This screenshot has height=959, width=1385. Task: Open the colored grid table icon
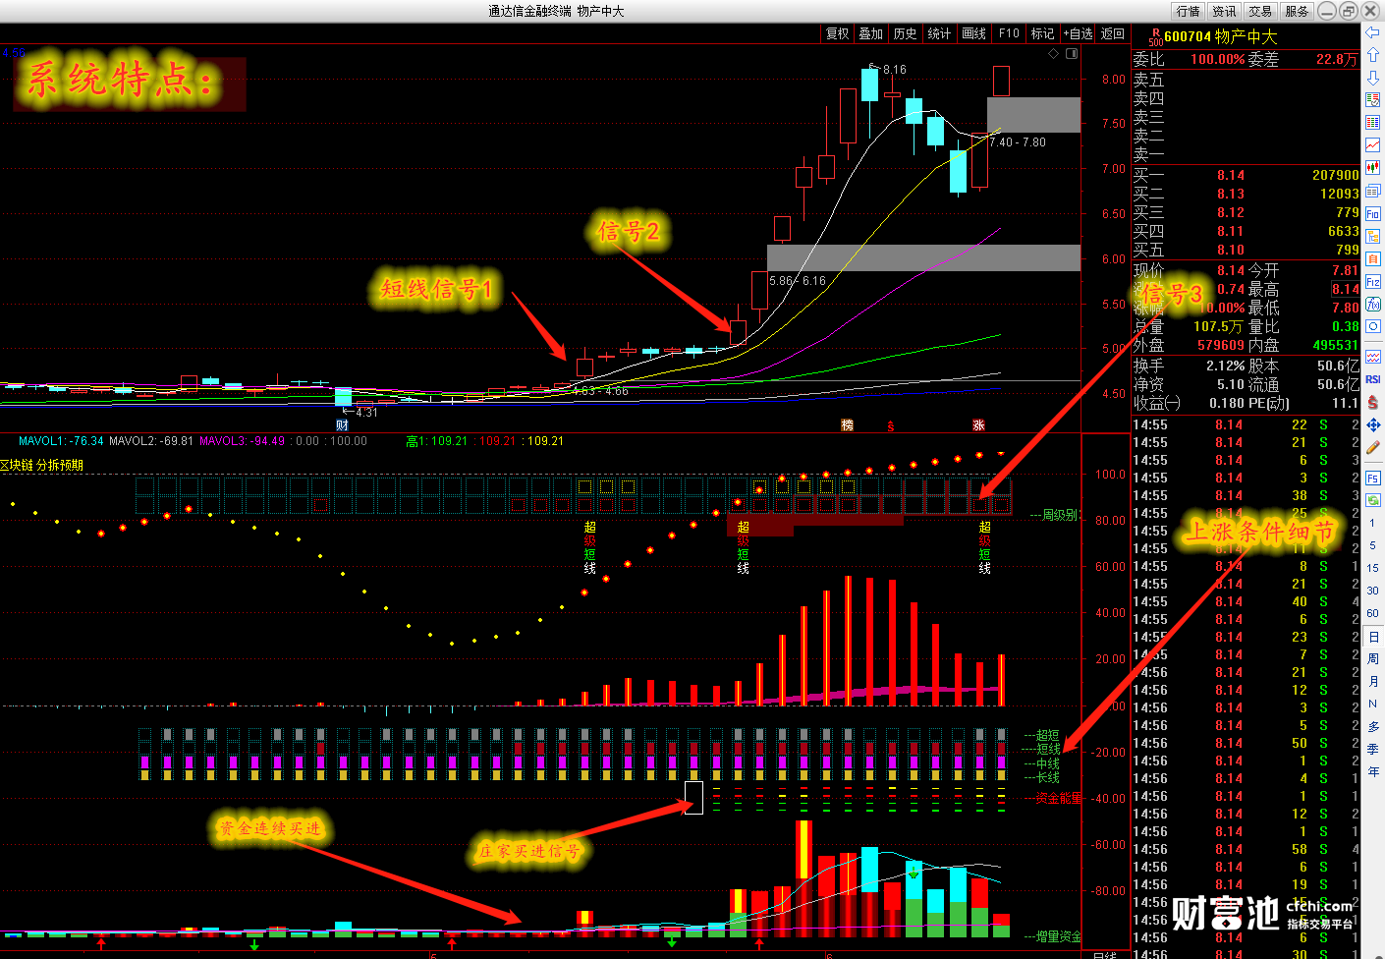tap(1373, 123)
